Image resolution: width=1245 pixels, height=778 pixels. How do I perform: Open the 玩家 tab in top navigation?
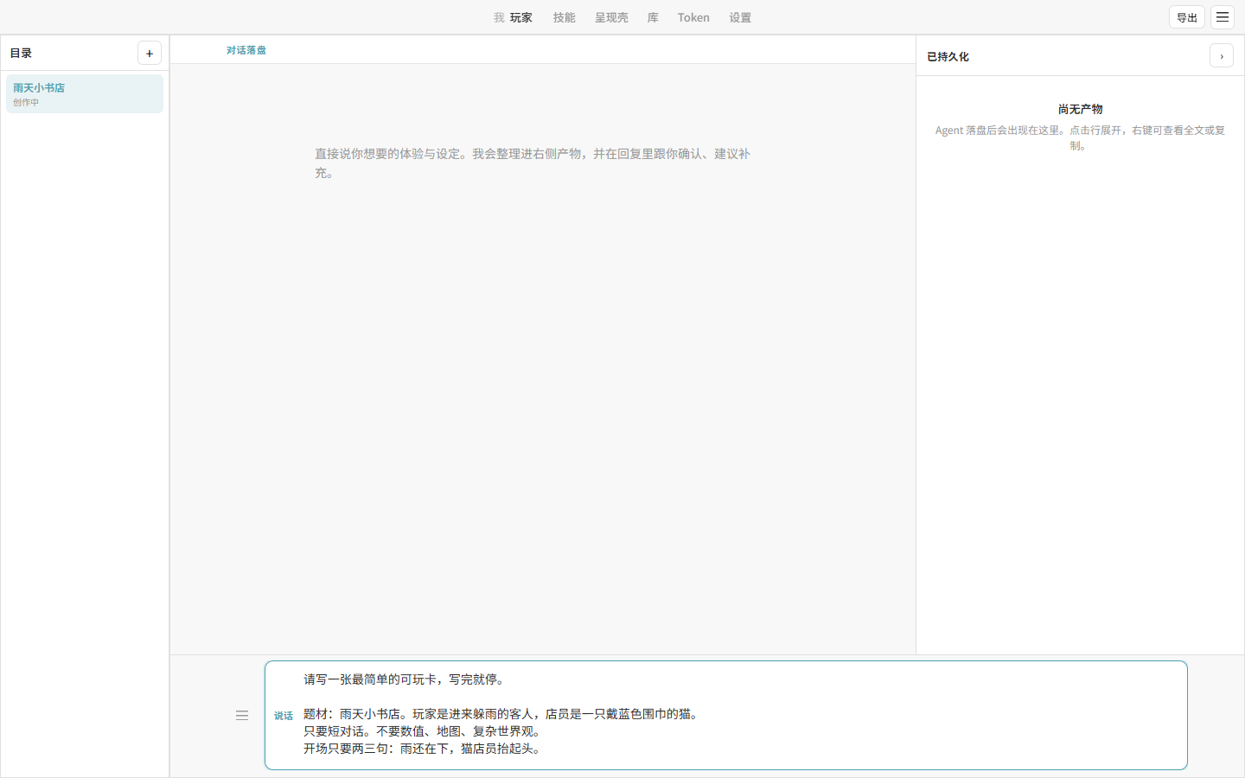521,17
